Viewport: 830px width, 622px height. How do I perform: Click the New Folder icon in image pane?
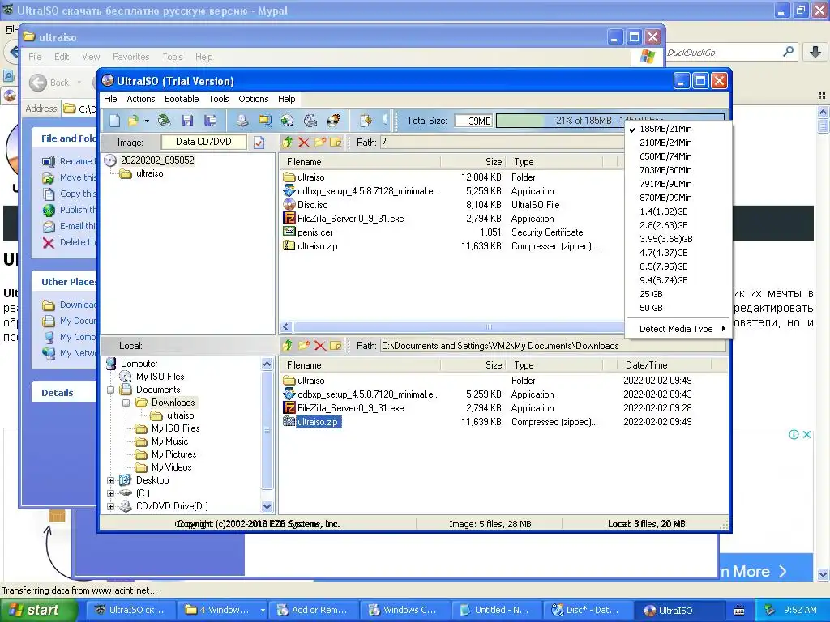point(319,142)
